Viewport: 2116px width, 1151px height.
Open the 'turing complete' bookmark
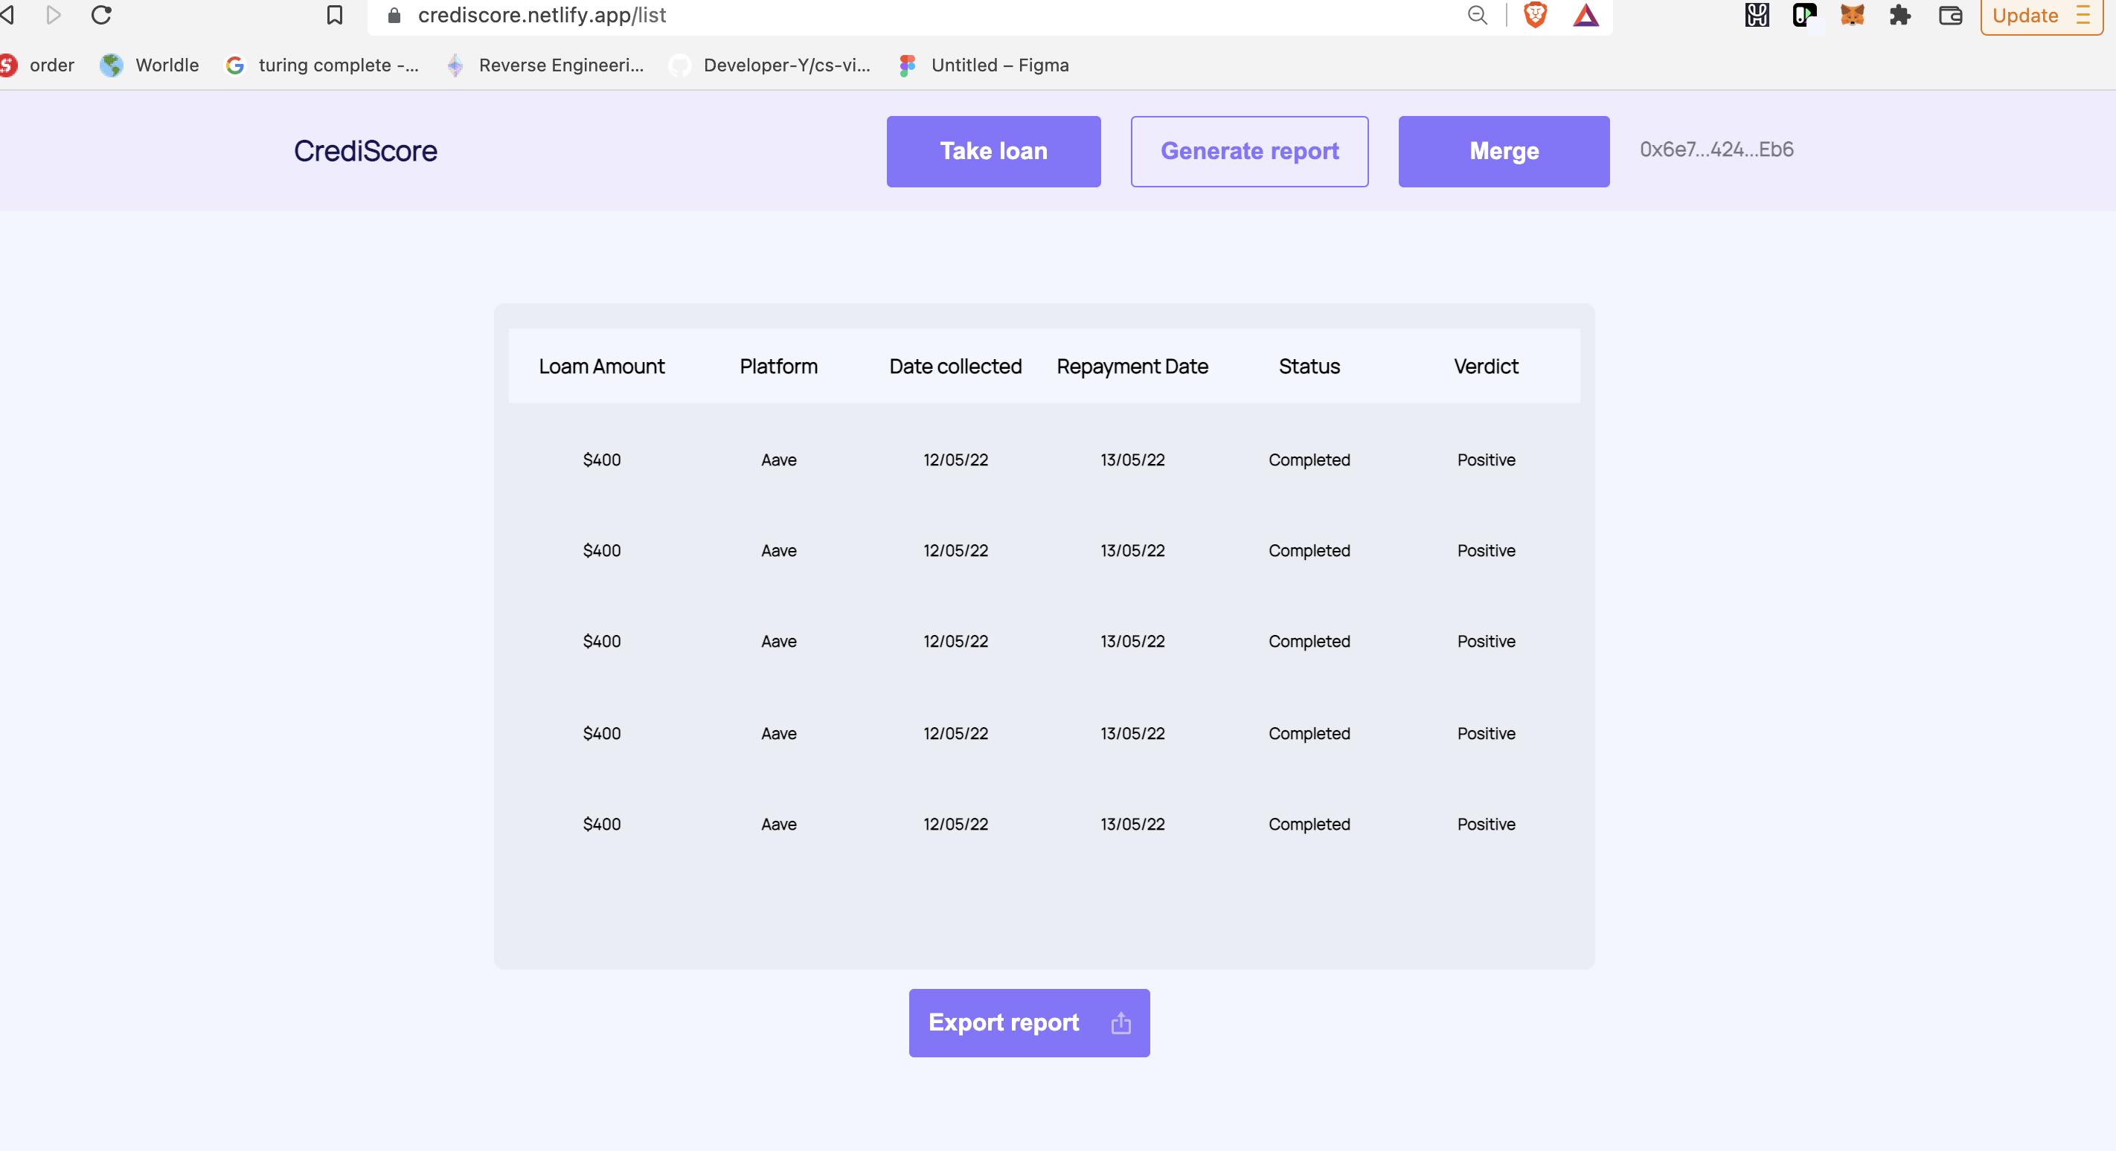pyautogui.click(x=322, y=65)
